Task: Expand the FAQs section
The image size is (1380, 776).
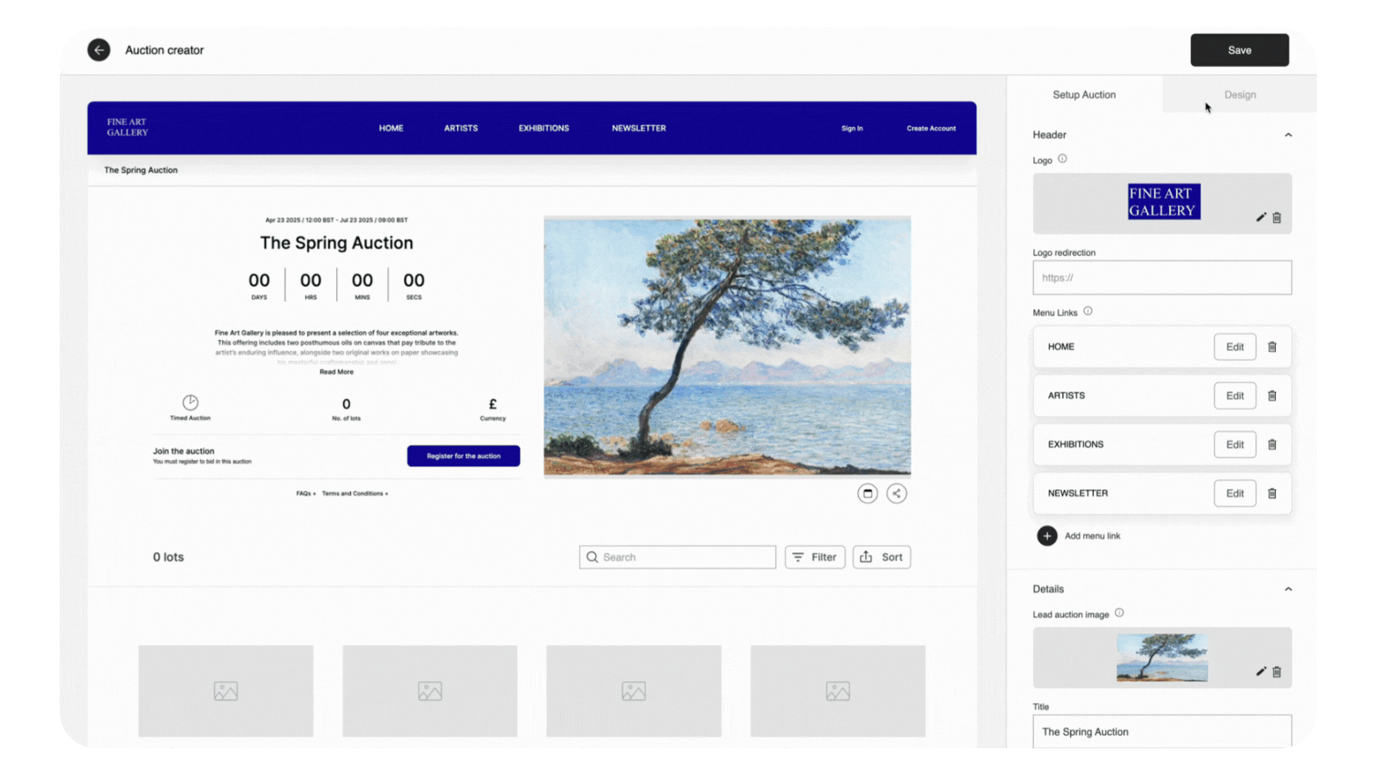Action: [306, 493]
